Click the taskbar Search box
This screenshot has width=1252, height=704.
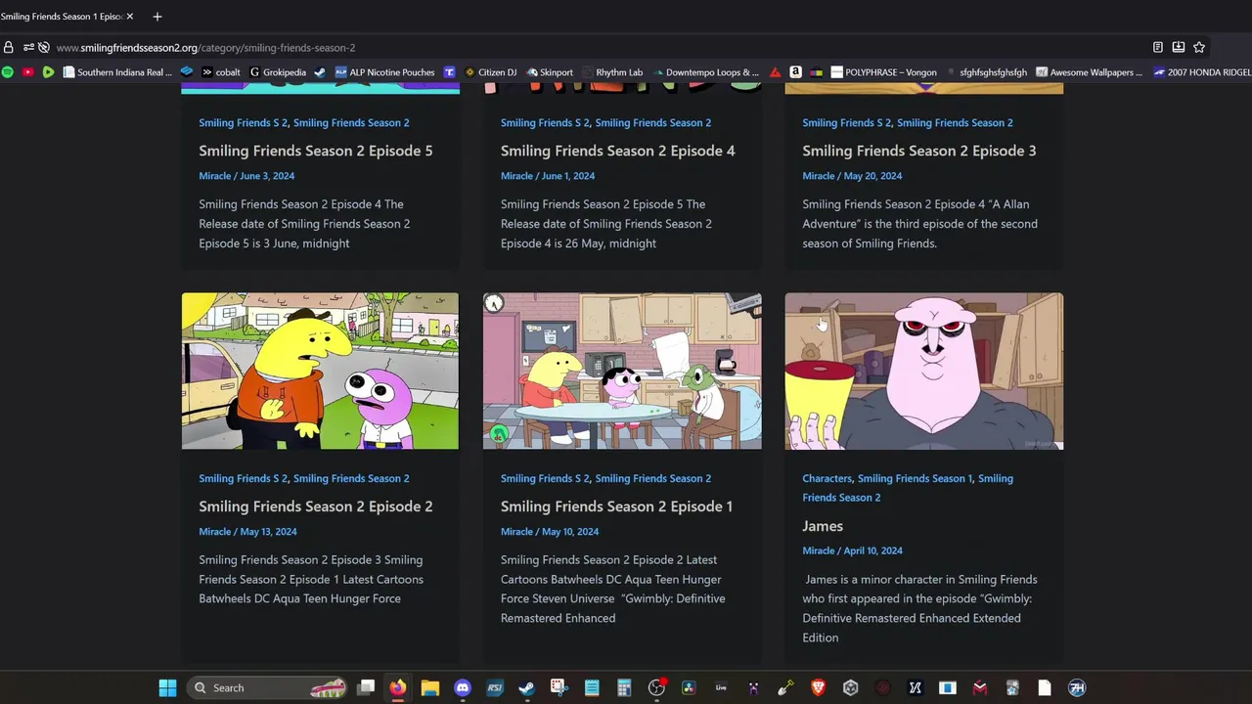tap(267, 687)
